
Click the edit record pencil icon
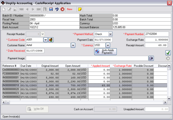[9, 9]
